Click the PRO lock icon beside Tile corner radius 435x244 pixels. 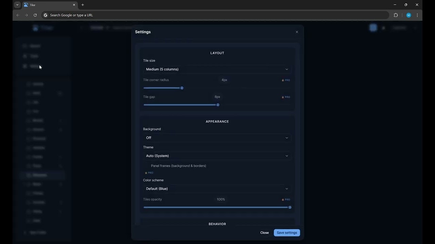(283, 80)
